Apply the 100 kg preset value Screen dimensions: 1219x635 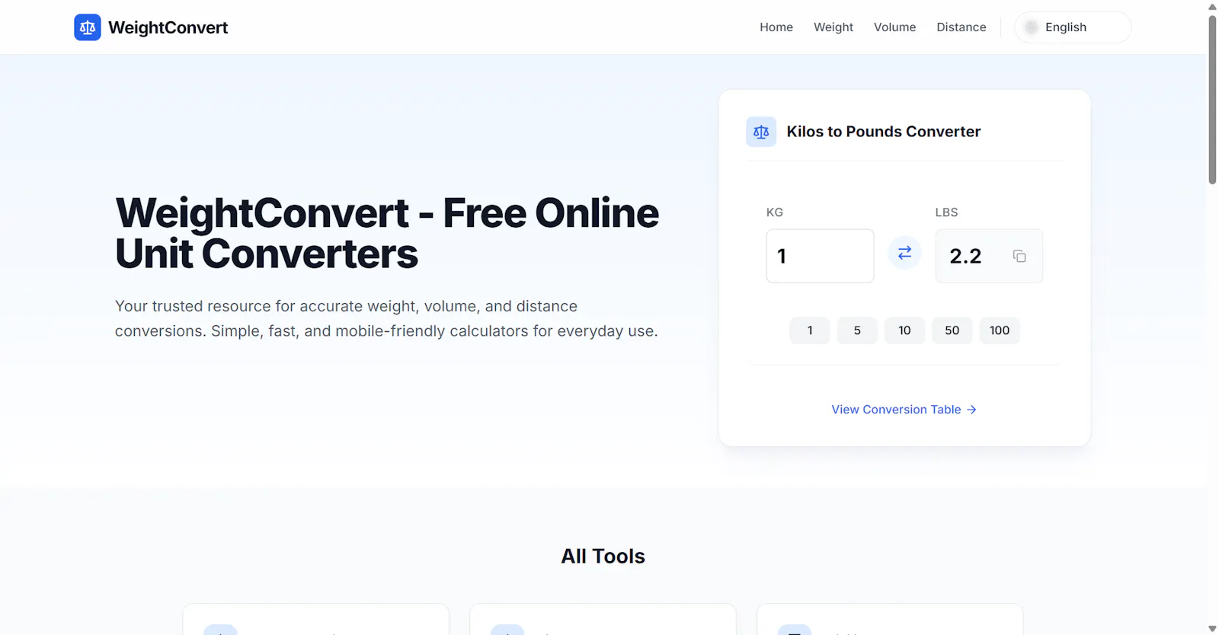(1000, 330)
